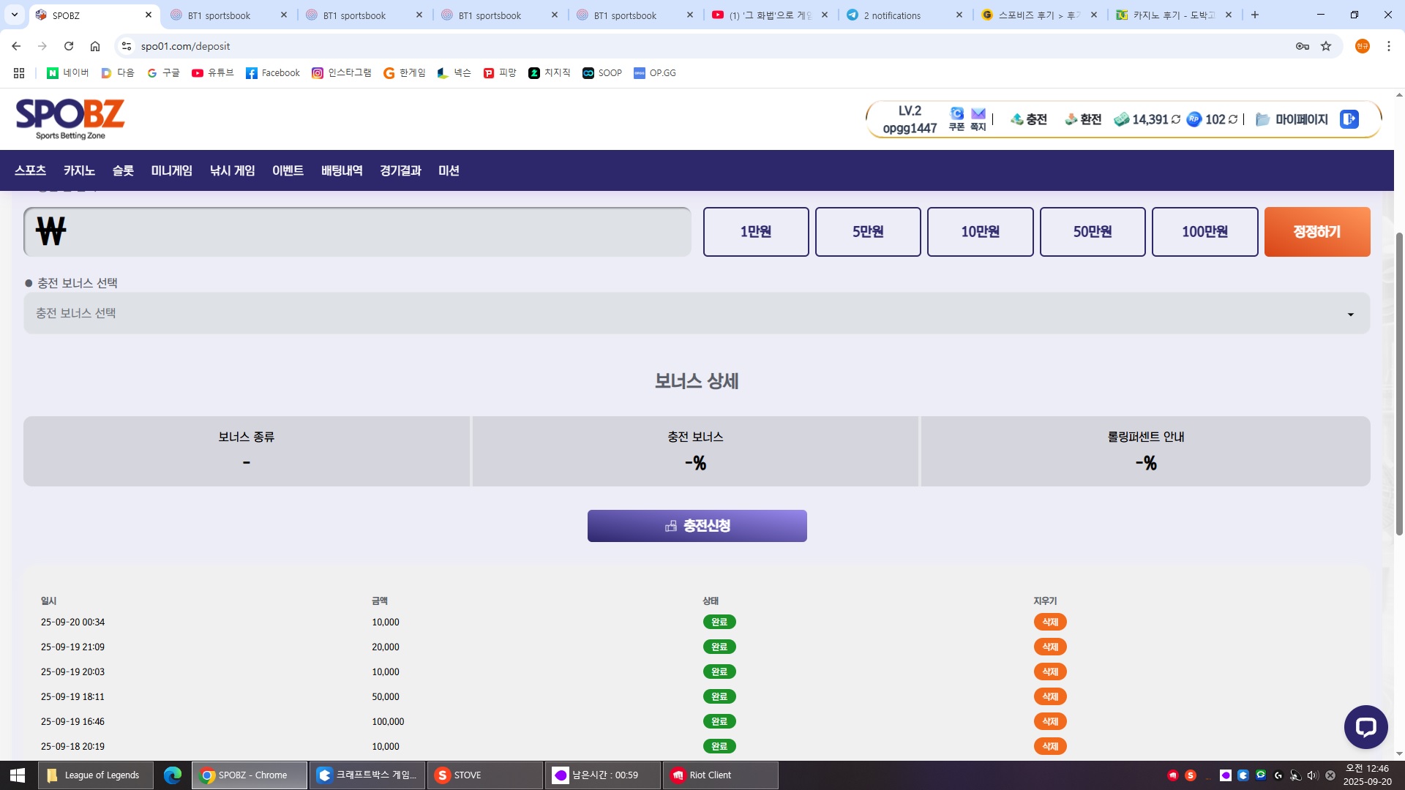Open the Chrome three-dot menu
This screenshot has height=790, width=1405.
point(1388,46)
